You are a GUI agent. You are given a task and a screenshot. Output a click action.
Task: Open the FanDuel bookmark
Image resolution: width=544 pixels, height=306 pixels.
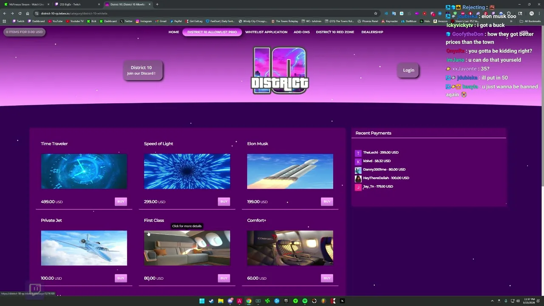[x=220, y=21]
